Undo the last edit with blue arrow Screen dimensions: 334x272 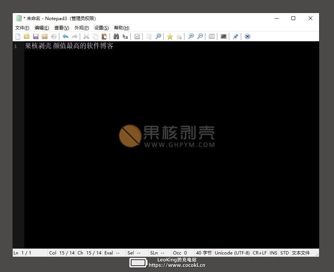coord(65,36)
